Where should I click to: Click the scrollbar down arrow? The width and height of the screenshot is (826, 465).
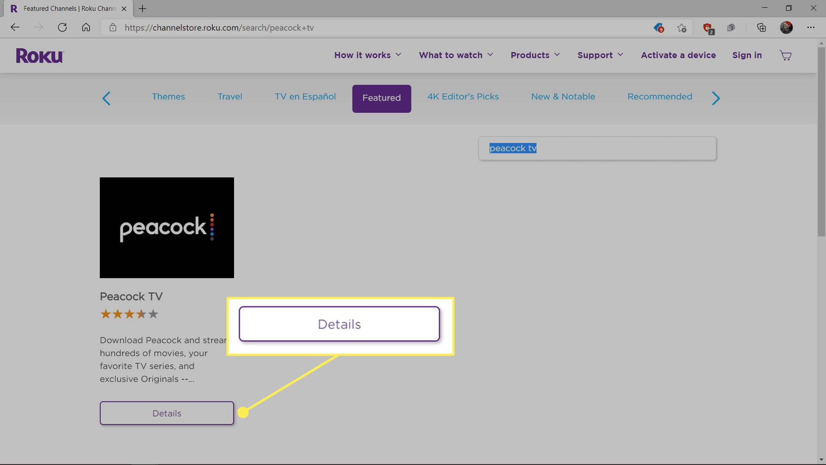[821, 459]
